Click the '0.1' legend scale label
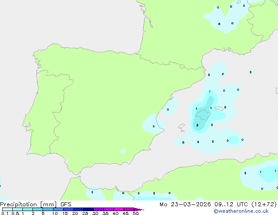Screen dimensions: 278x215 click(5, 213)
